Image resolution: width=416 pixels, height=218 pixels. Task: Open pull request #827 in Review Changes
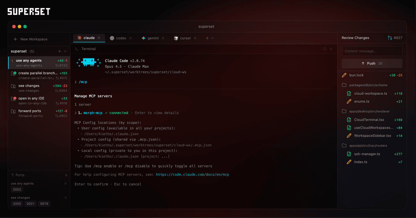[395, 38]
